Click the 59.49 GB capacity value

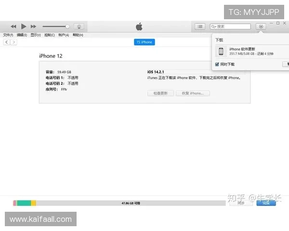[64, 72]
